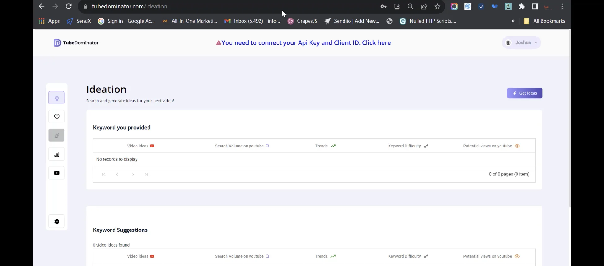Viewport: 604px width, 266px height.
Task: Toggle the browser side panel icon
Action: click(535, 6)
